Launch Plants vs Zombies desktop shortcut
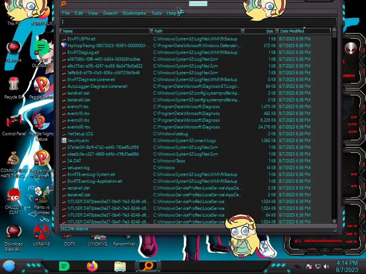 coord(41,201)
